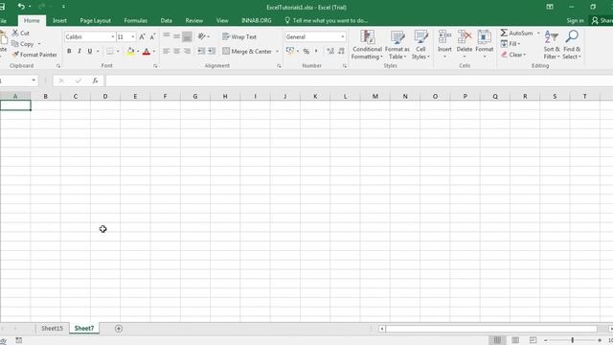Align cell text to the left
Viewport: 613px width, 345px height.
click(x=166, y=51)
